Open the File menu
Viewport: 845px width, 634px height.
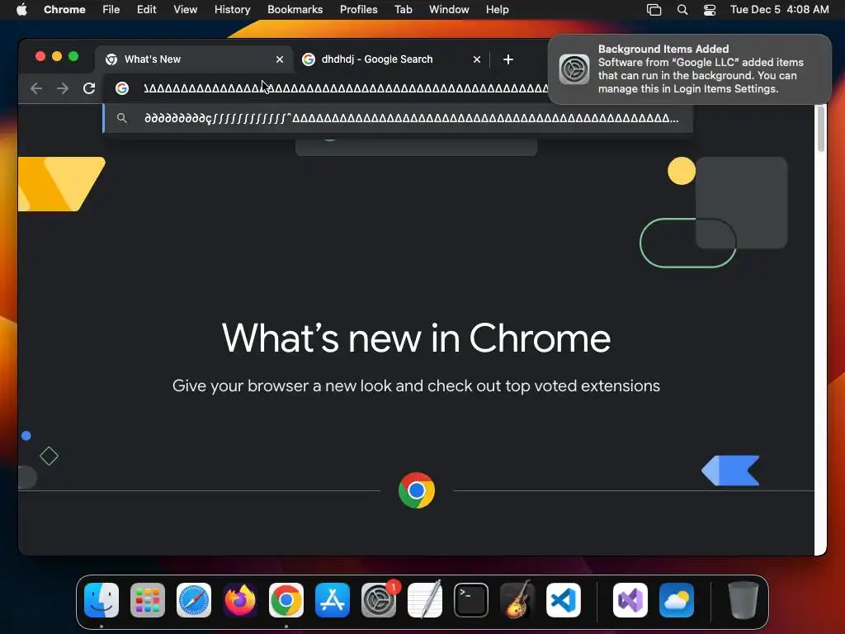pos(111,10)
